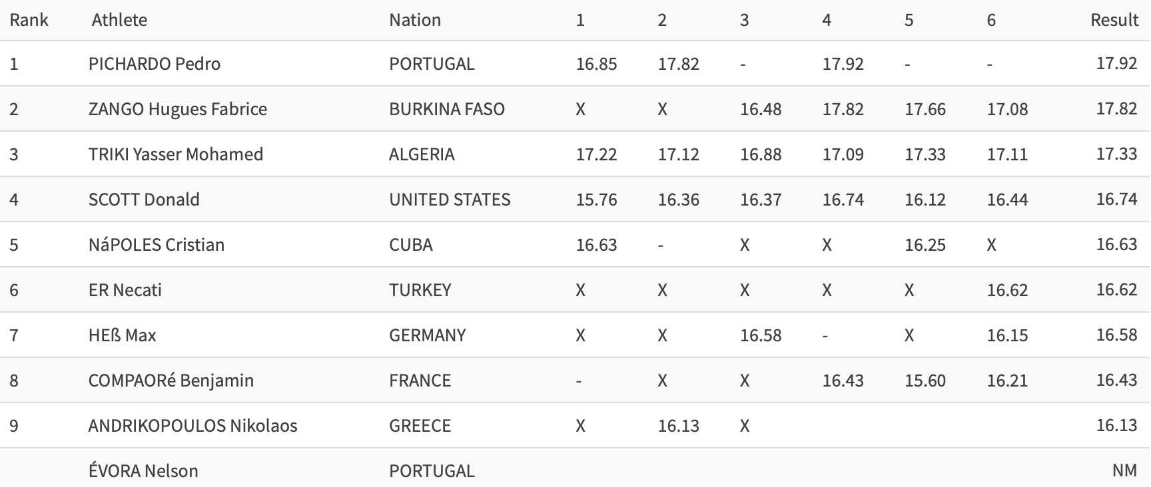Viewport: 1151px width, 487px height.
Task: Click Triki's 17.33 fifth attempt mark
Action: [x=925, y=154]
